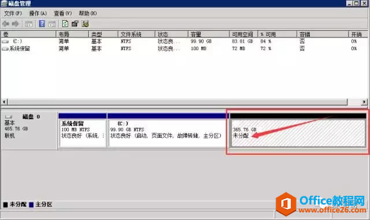Close the 磁盘管理 window
The image size is (370, 220).
pos(364,3)
